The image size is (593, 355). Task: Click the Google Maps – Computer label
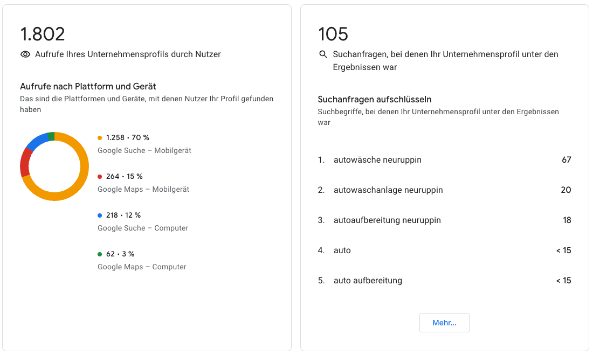click(142, 267)
